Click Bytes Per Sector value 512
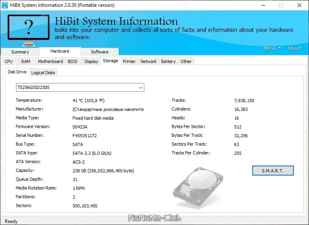309x225 pixels. [238, 127]
